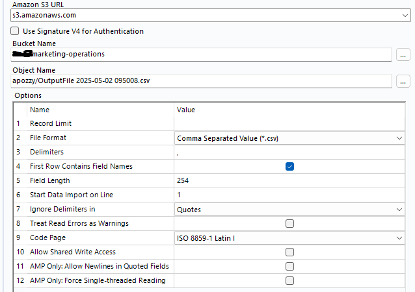This screenshot has height=292, width=415.
Task: Enable Allow Newlines in Quoted Fields checkbox
Action: tap(289, 266)
